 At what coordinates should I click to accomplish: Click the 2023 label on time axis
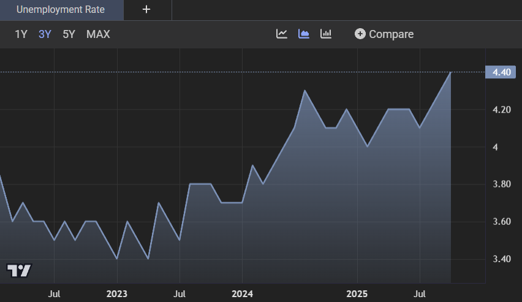click(x=117, y=293)
